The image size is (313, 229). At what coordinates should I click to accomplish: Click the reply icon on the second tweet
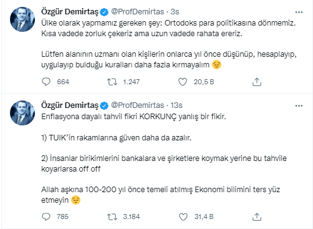coord(46,217)
